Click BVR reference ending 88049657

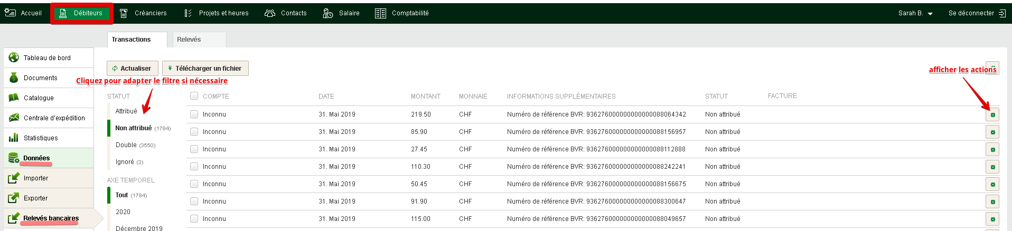(x=596, y=219)
